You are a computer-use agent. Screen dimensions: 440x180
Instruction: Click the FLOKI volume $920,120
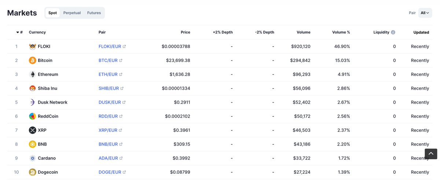click(x=301, y=47)
